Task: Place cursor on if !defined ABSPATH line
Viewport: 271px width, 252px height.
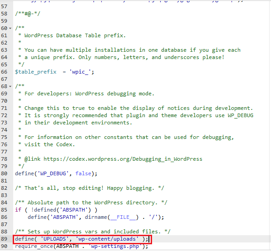Action: (56, 210)
